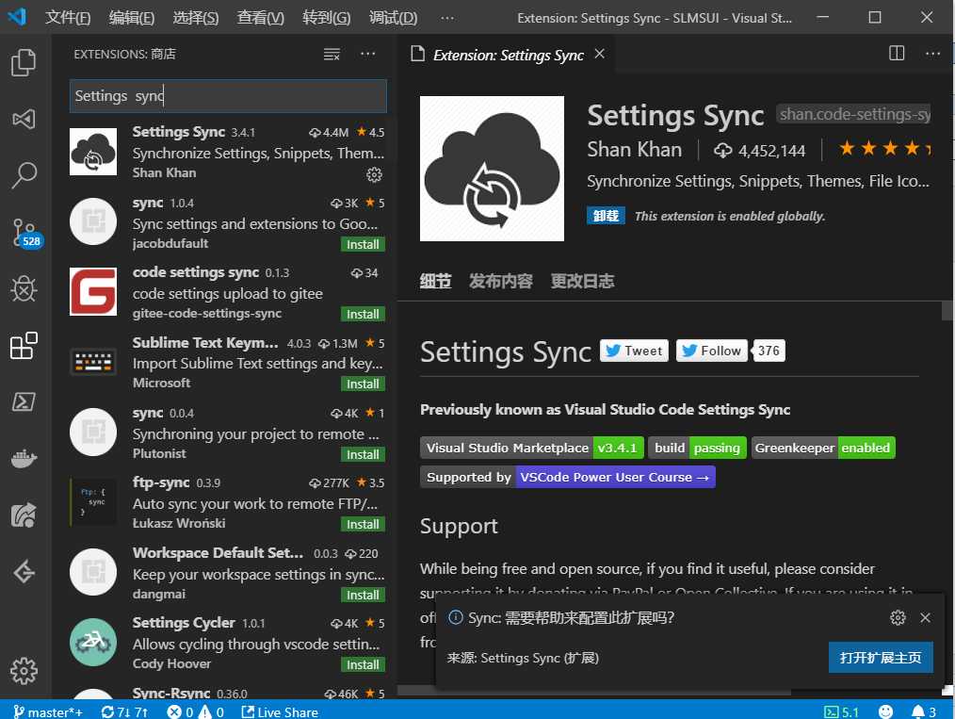Close the Extension: Settings Sync tab
Viewport: 955px width, 719px height.
[599, 54]
